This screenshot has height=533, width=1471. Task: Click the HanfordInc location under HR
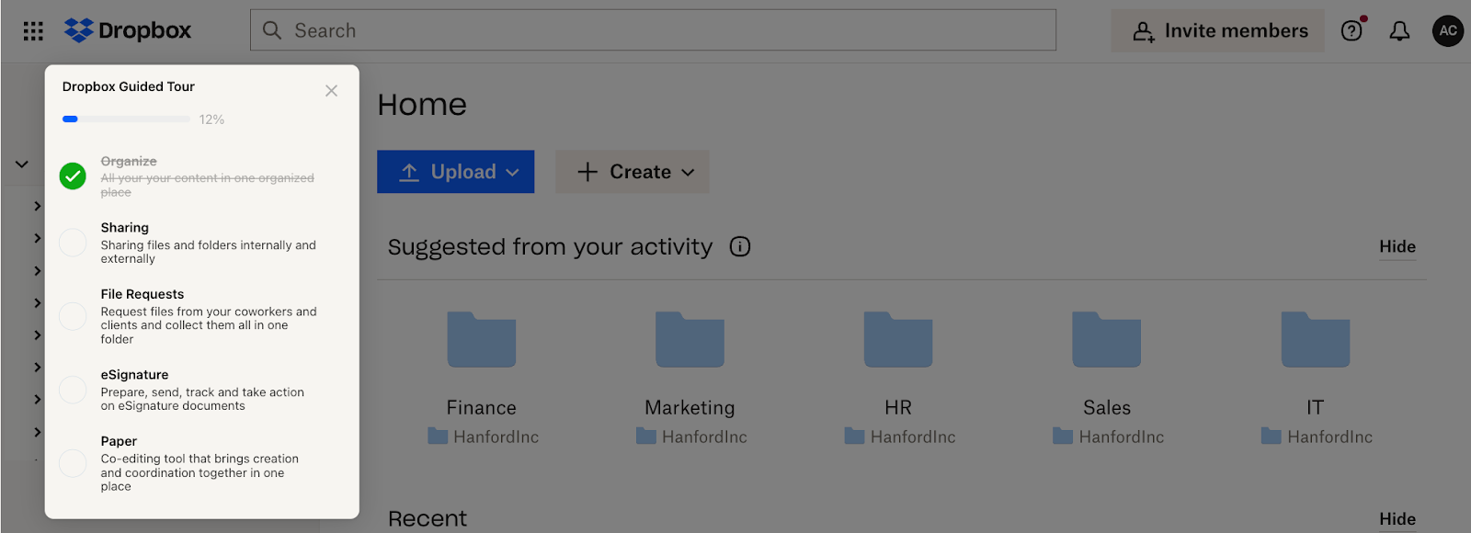(901, 437)
